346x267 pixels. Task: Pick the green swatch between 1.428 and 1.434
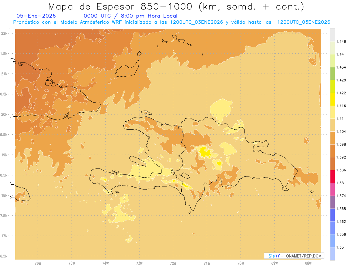(x=332, y=73)
